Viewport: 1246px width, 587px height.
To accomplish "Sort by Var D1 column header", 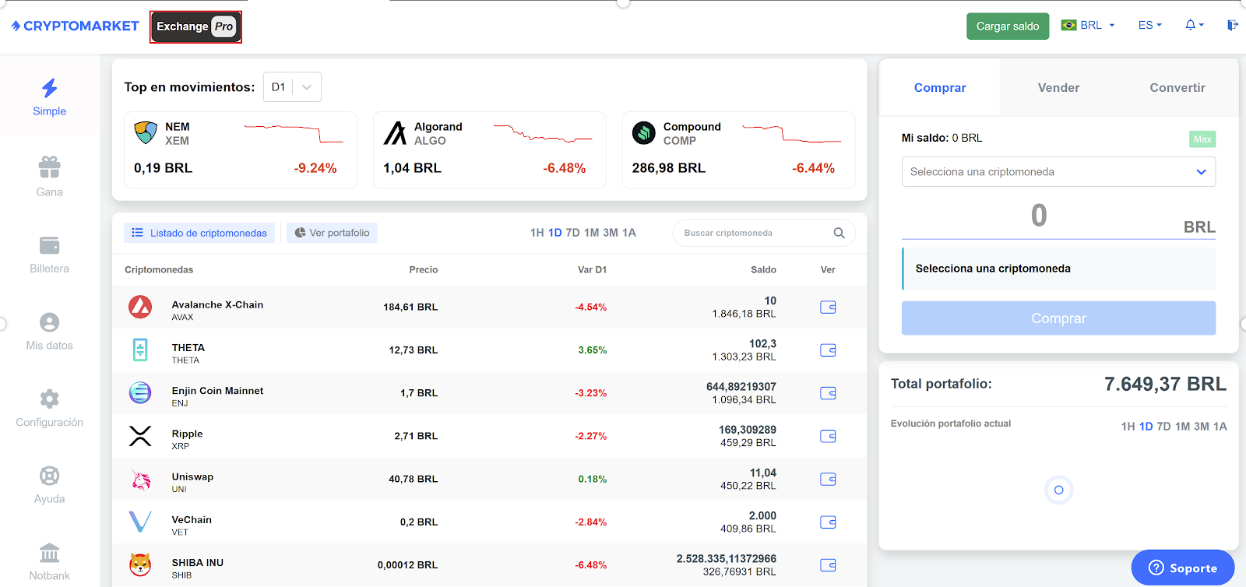I will [592, 270].
